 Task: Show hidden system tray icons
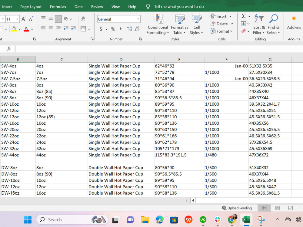click(x=278, y=219)
